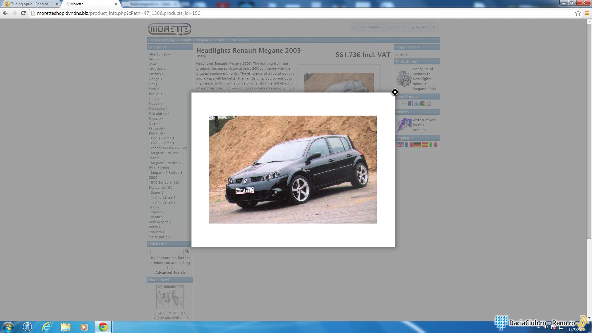Open the Peugeot category
This screenshot has width=592, height=333.
(157, 128)
